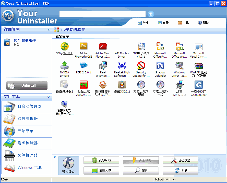
Task: Open 开始菜单 tool
Action: [27, 131]
